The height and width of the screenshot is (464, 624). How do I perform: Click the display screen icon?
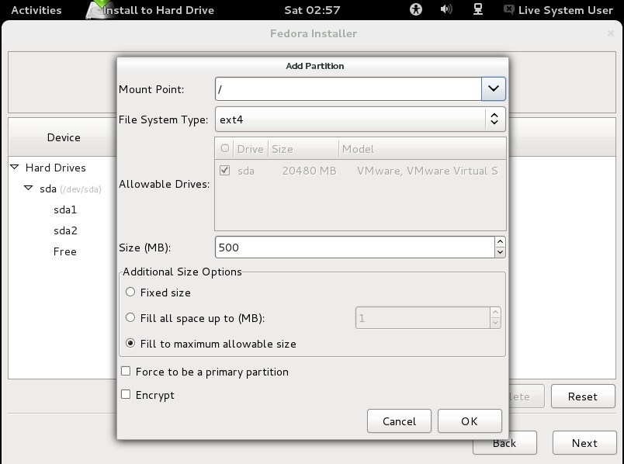[x=477, y=10]
